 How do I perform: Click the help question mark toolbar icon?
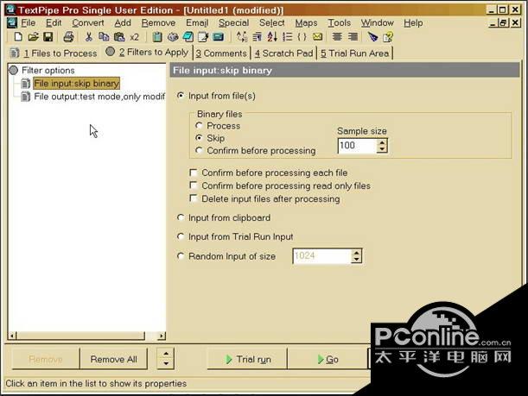[388, 36]
